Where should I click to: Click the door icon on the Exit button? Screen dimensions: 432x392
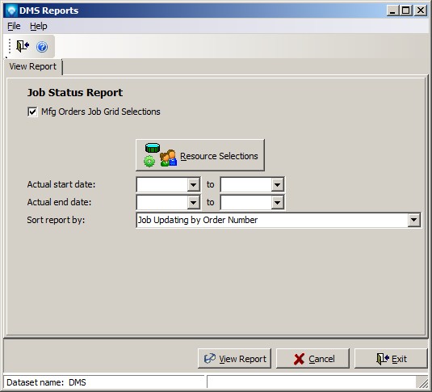[x=383, y=359]
